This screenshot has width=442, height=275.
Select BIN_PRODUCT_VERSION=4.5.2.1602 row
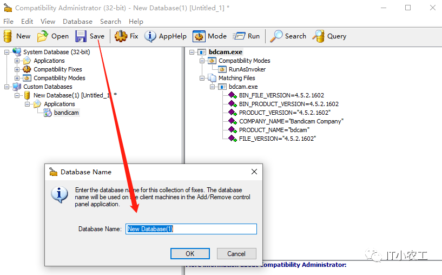coord(289,104)
